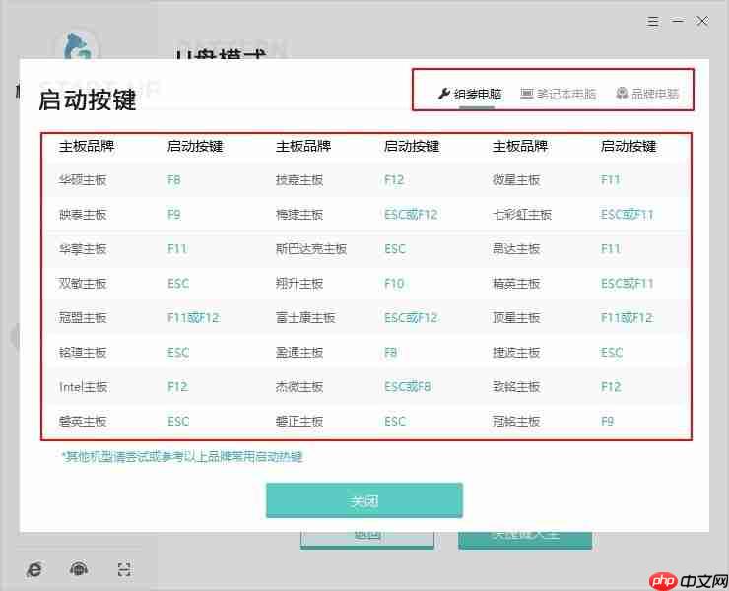Click the 顶星主板 cell

pos(516,317)
